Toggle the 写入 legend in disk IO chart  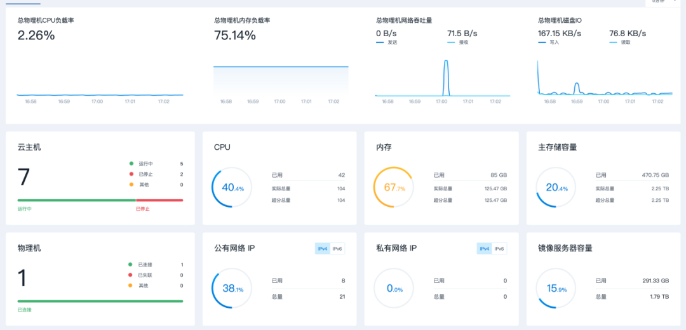(x=549, y=43)
